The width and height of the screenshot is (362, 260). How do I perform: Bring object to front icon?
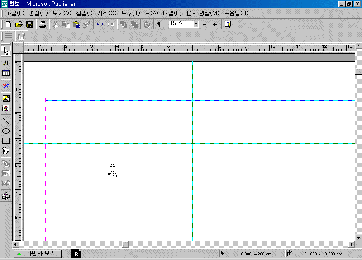124,24
